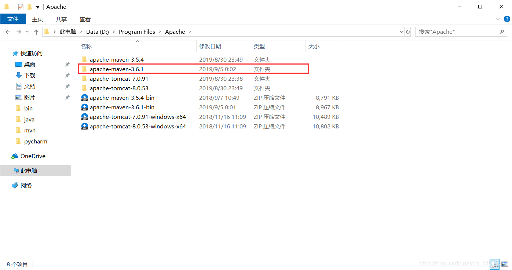Select the apache-maven-3.5.4 folder icon

pos(84,59)
